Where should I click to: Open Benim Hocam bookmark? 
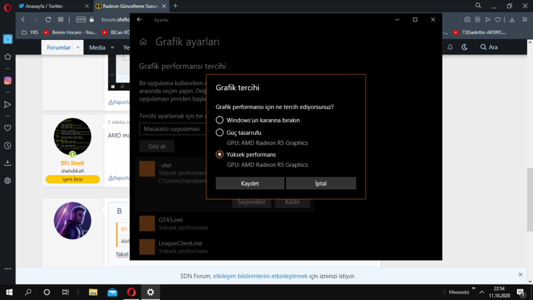70,33
